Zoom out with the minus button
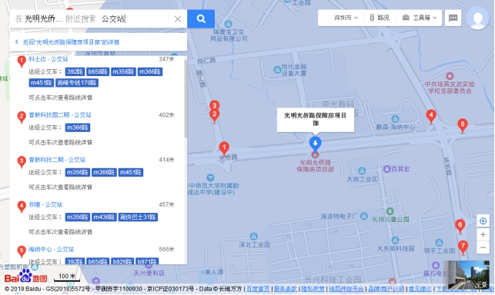Image resolution: width=495 pixels, height=295 pixels. [x=483, y=247]
